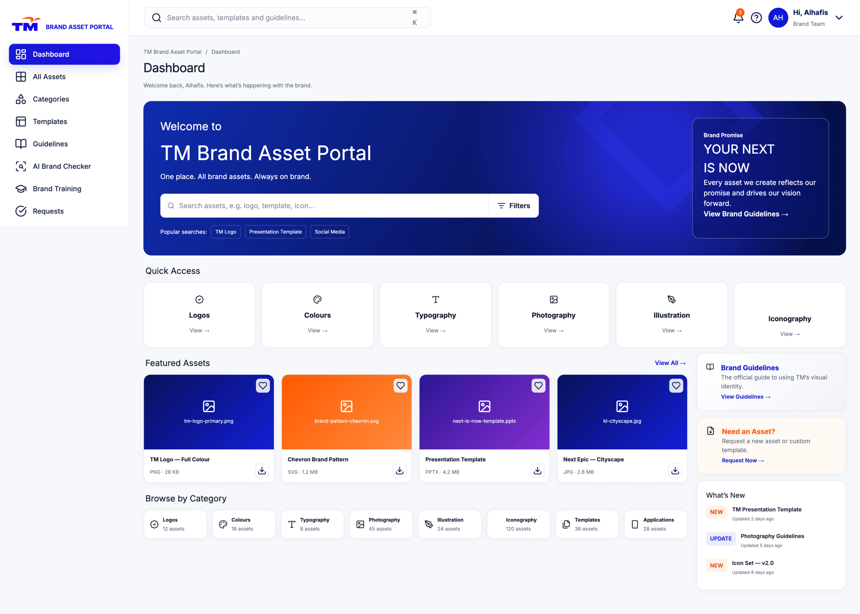Viewport: 860px width, 614px height.
Task: Click the image icon on tm-logo-primary.png
Action: pos(209,406)
